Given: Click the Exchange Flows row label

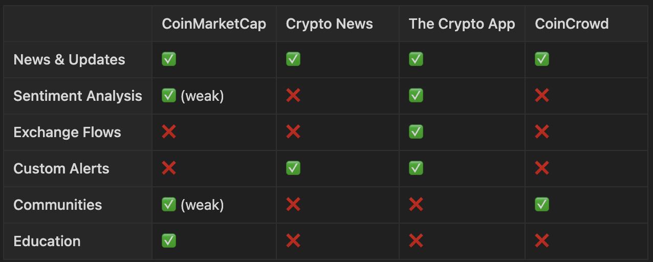Looking at the screenshot, I should coord(67,132).
